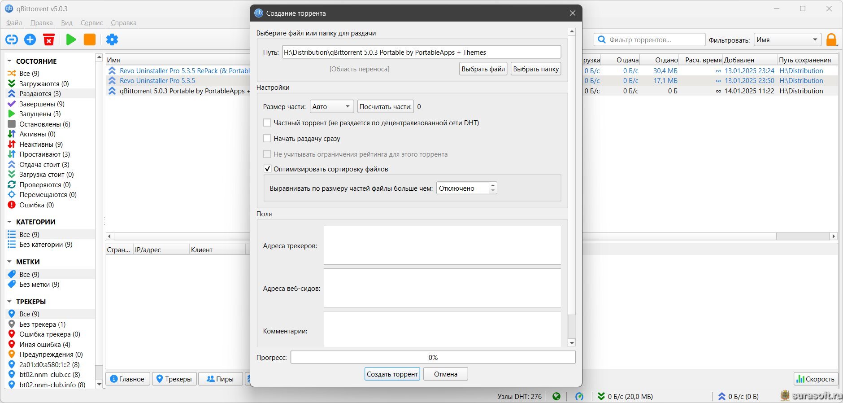This screenshot has width=843, height=403.
Task: Click the green start torrent icon
Action: tap(71, 39)
